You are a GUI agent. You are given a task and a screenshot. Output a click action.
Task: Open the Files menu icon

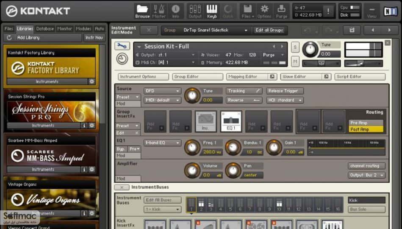(248, 11)
